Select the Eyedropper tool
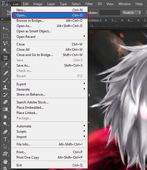Image resolution: width=147 pixels, height=170 pixels. [5, 65]
